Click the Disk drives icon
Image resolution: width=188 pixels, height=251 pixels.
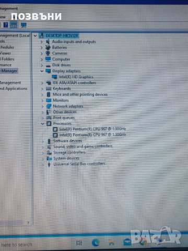point(48,65)
